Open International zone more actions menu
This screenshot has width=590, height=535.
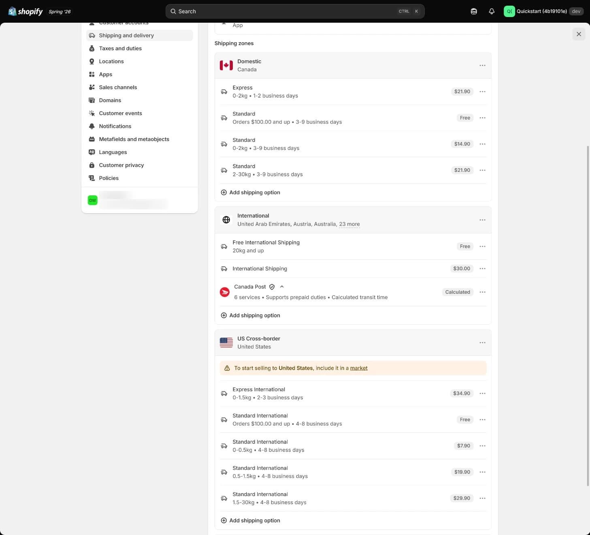coord(482,220)
